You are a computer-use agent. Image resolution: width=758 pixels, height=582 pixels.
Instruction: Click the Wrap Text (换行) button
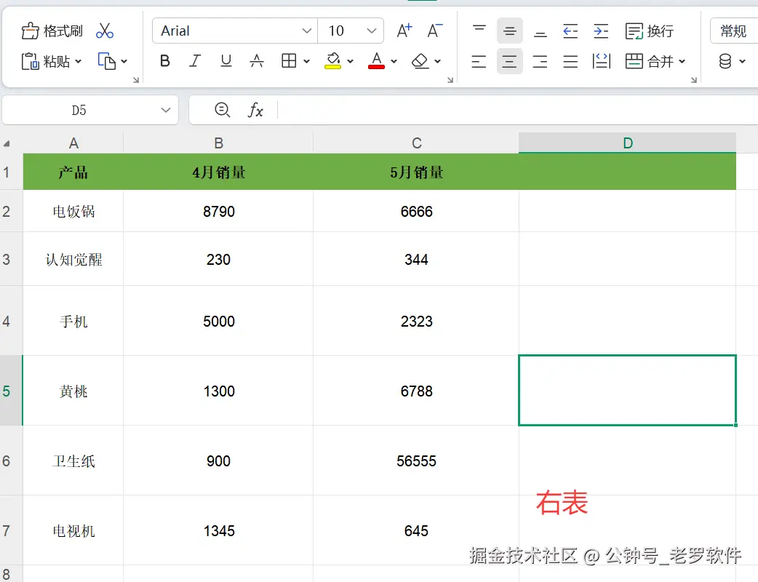(x=649, y=31)
